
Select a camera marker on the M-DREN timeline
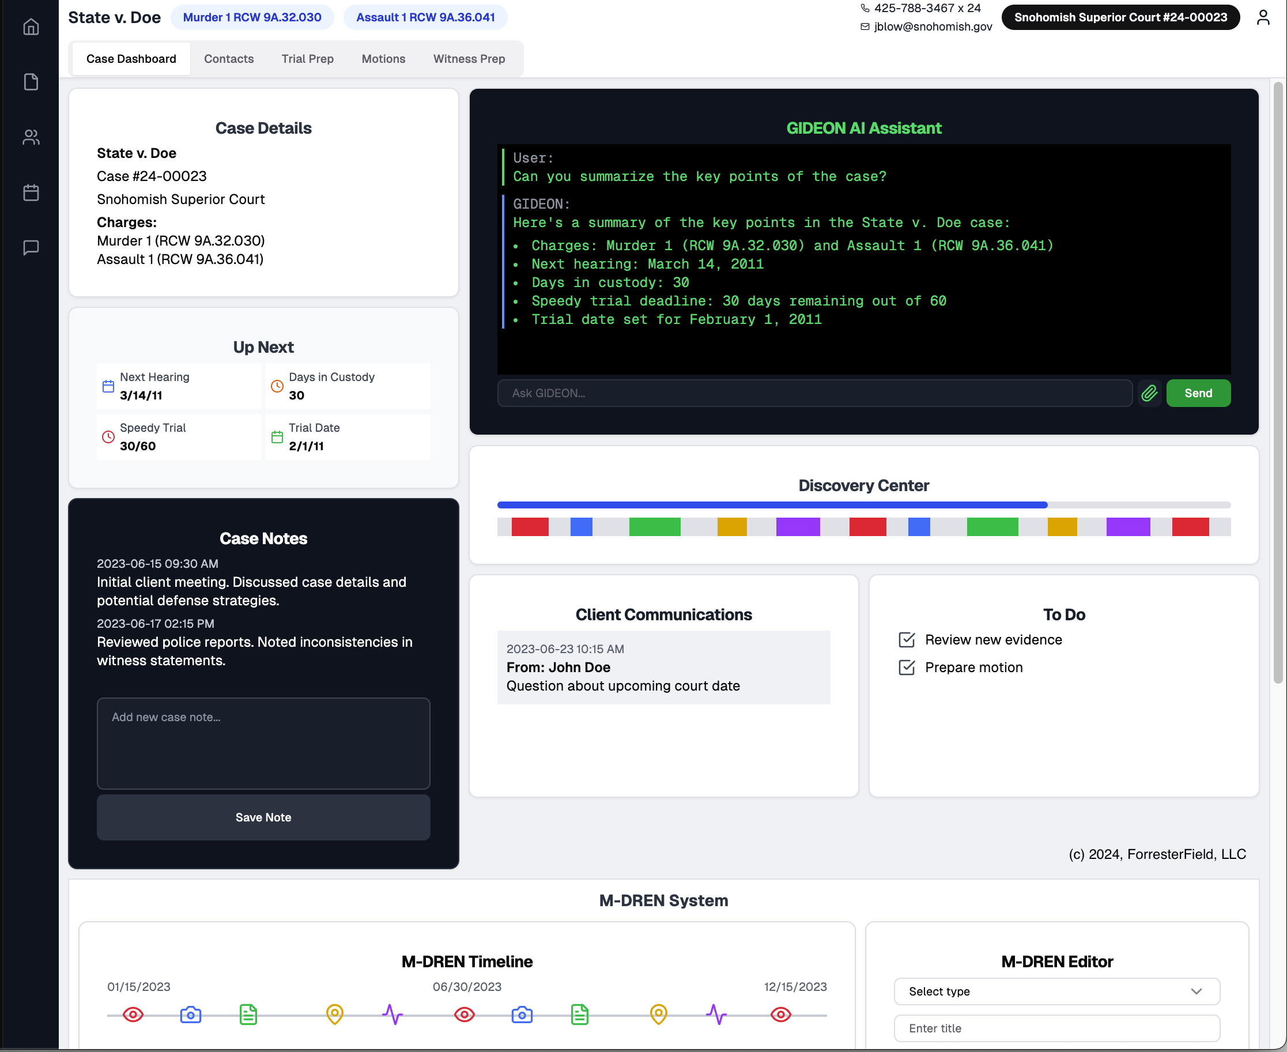coord(190,1015)
